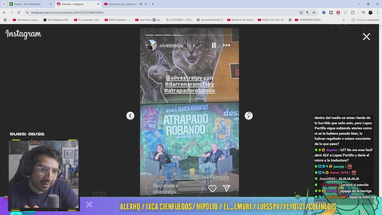
Task: Open the #atrapadorobando hashtag
Action: (x=189, y=90)
